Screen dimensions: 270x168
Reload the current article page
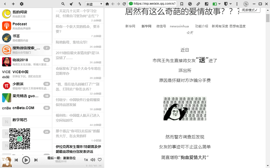[124, 4]
